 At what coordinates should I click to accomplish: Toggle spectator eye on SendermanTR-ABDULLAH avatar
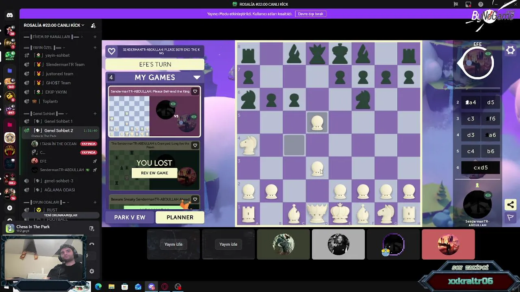click(x=488, y=195)
